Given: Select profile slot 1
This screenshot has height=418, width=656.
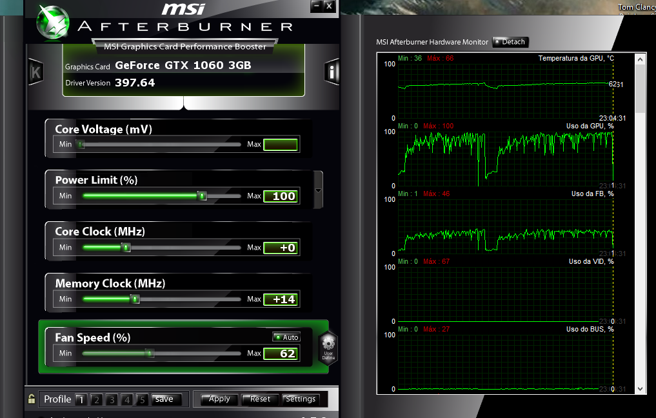Looking at the screenshot, I should click(81, 399).
